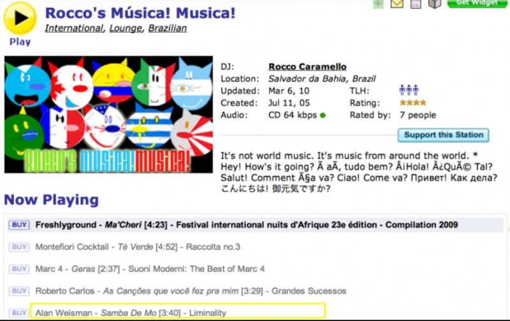Click the TLH listeners people icon
The image size is (510, 321).
point(408,90)
